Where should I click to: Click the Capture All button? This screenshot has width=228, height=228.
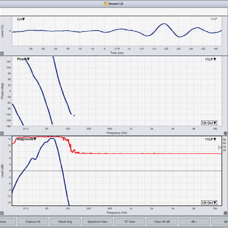point(32,222)
